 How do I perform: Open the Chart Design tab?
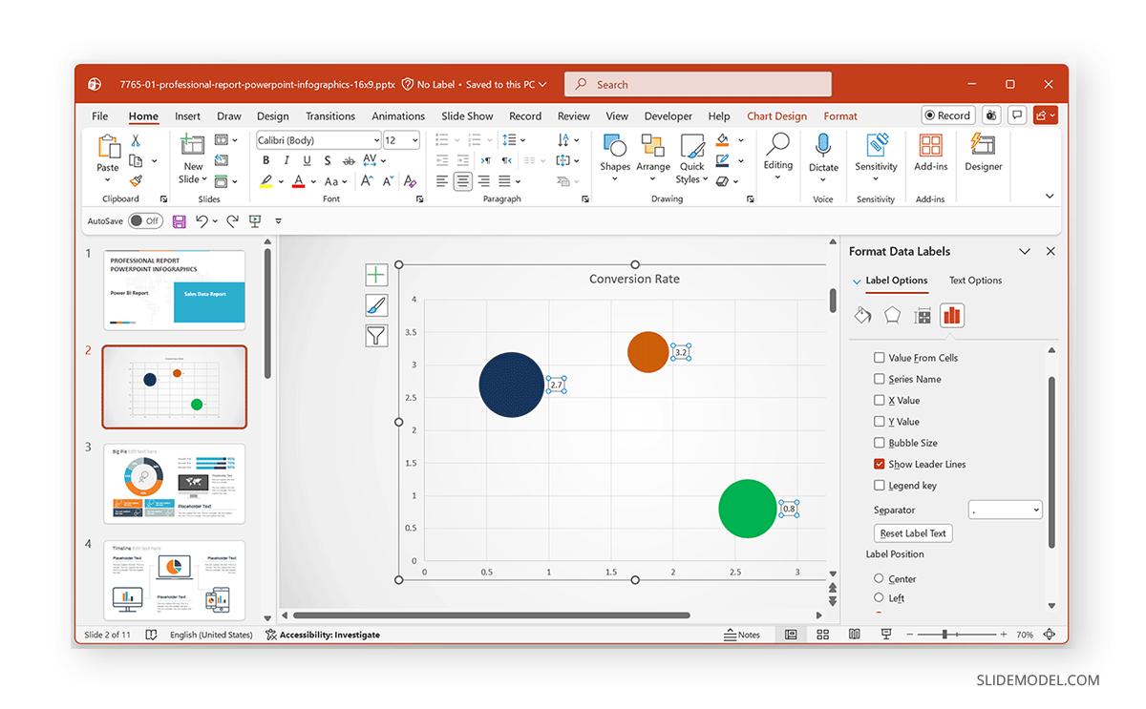776,116
